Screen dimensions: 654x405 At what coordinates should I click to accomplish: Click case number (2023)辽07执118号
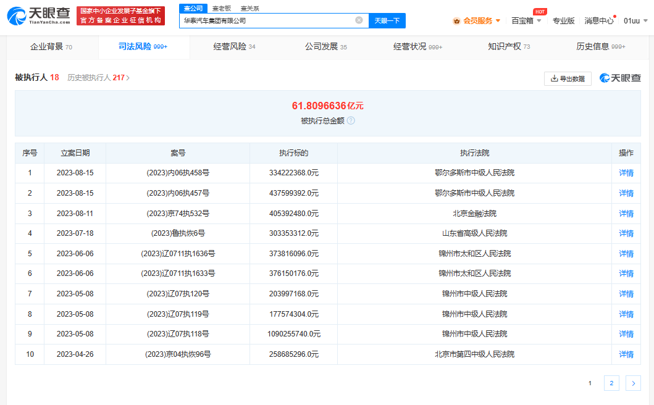(x=178, y=334)
